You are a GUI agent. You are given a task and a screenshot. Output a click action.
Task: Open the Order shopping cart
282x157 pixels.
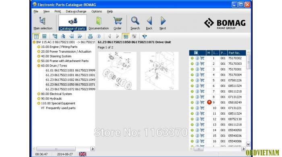(x=118, y=23)
